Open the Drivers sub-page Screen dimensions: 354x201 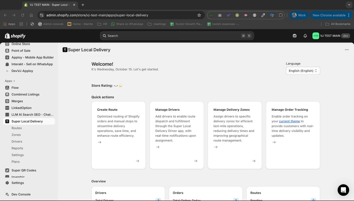click(17, 142)
